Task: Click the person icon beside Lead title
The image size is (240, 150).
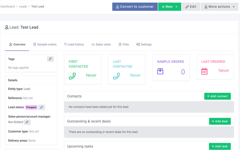Action: pos(7,28)
